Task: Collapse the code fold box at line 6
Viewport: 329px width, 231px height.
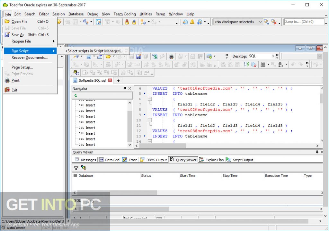Action: click(150, 99)
